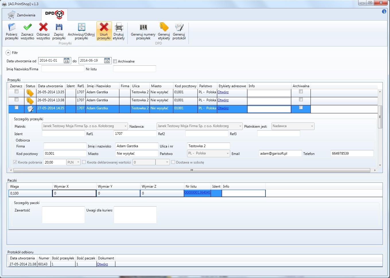
Task: Click scroll-down arrow of shipment details pane
Action: pos(380,165)
